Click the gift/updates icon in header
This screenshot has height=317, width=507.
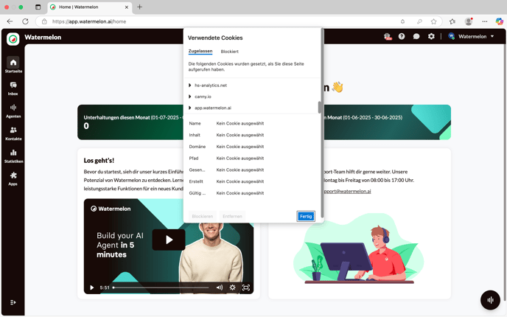click(x=388, y=37)
